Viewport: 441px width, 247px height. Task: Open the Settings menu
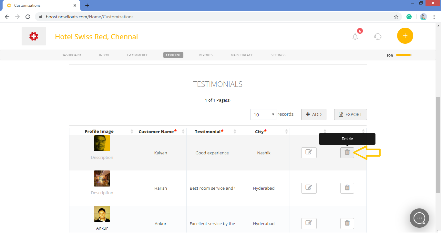(278, 55)
